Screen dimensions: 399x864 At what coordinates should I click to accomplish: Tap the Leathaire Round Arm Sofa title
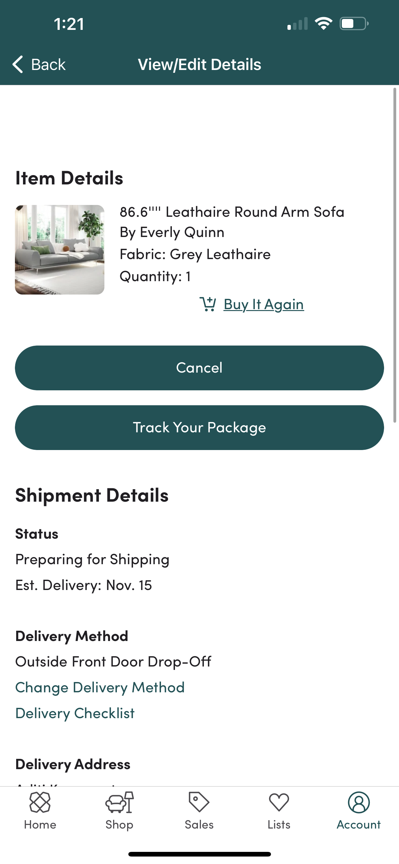point(232,212)
